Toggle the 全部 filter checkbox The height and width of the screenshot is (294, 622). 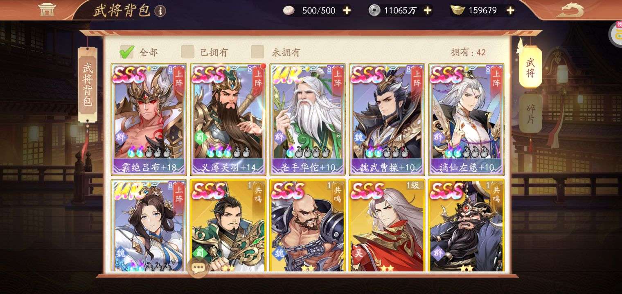[x=126, y=52]
